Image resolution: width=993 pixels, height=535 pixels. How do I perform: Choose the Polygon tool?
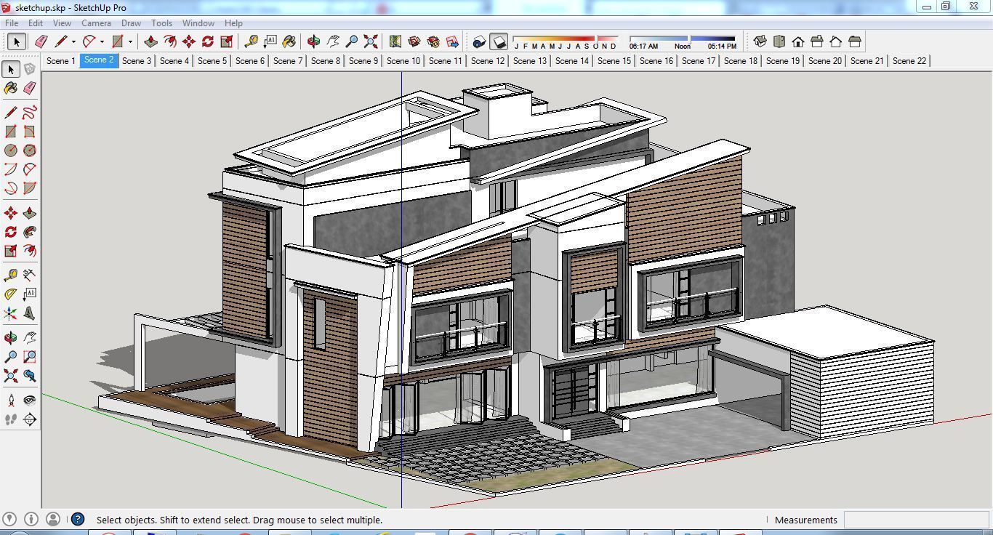click(29, 150)
